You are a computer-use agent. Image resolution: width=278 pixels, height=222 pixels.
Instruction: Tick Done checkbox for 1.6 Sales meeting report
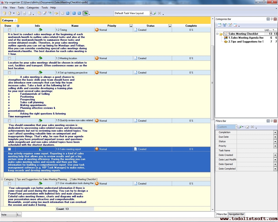coord(10,149)
